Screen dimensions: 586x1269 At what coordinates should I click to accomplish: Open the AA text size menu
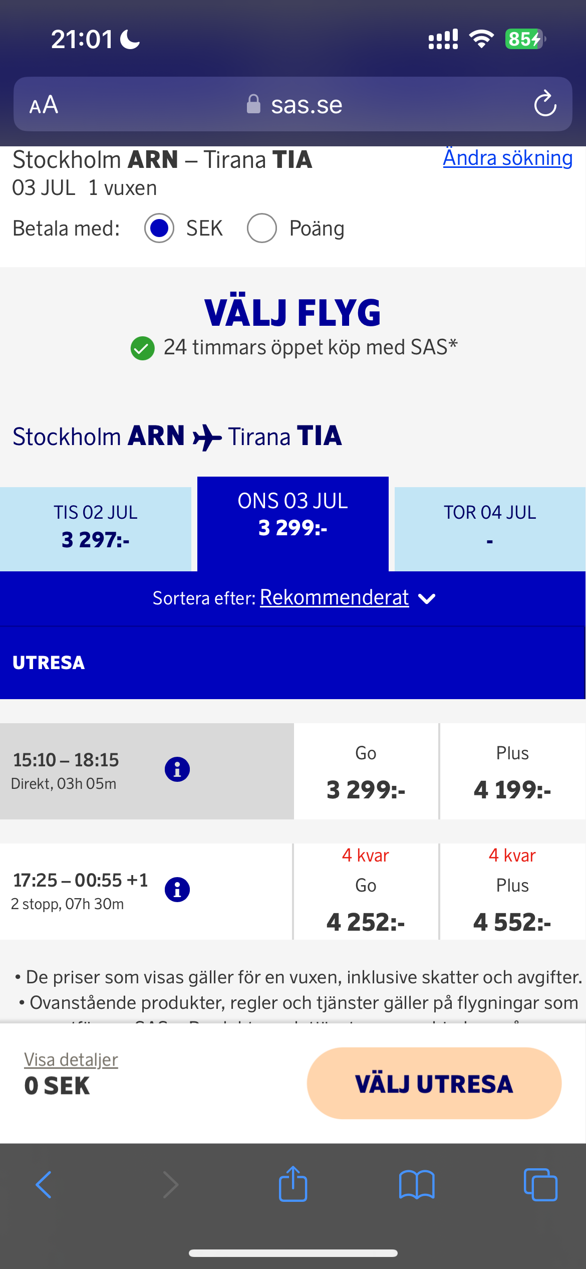click(44, 105)
